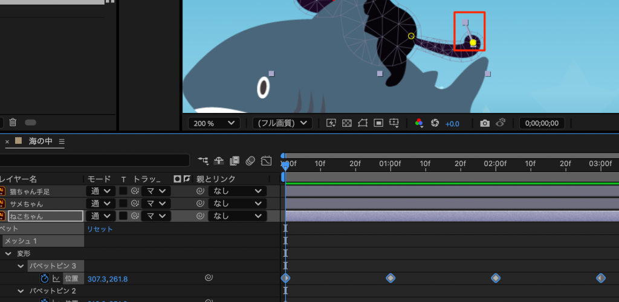Click the trash delete icon in project panel
The width and height of the screenshot is (619, 302).
pyautogui.click(x=13, y=123)
